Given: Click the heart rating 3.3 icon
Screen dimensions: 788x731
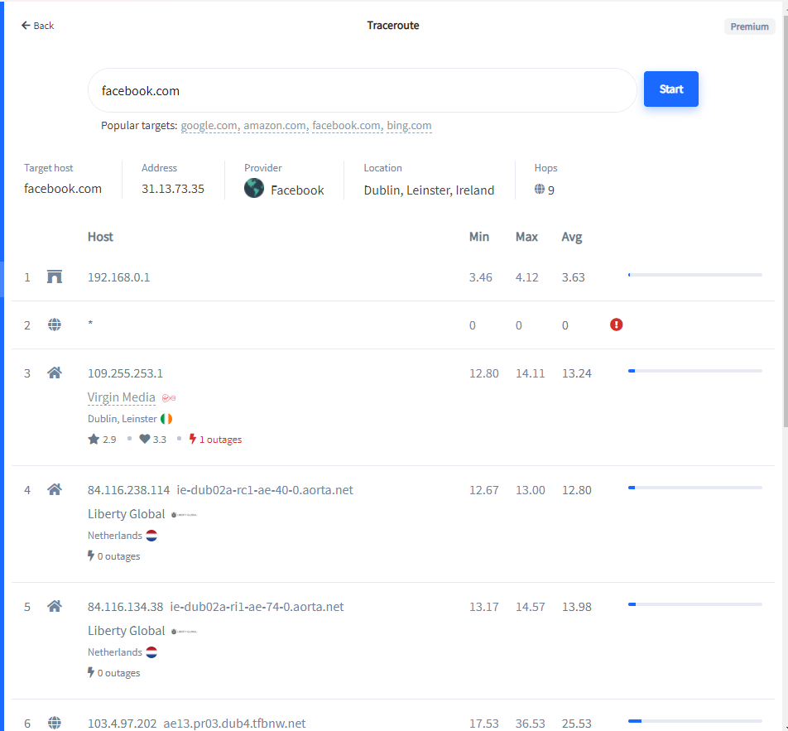Looking at the screenshot, I should pos(145,439).
